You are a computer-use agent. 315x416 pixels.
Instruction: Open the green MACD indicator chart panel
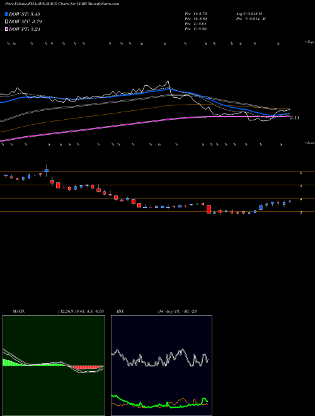click(54, 366)
